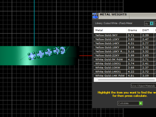Image resolution: width=156 pixels, height=117 pixels.
Task: Click the DWT column header
Action: click(147, 30)
